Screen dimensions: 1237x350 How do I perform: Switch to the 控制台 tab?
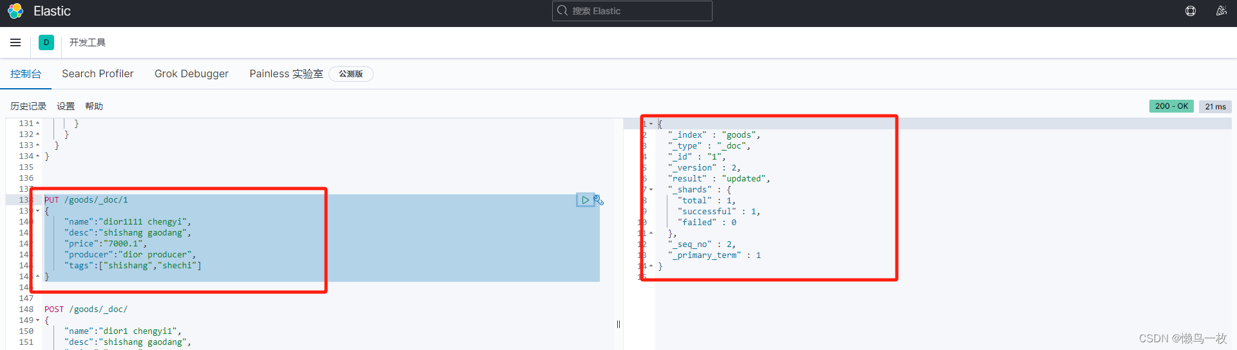click(x=26, y=74)
